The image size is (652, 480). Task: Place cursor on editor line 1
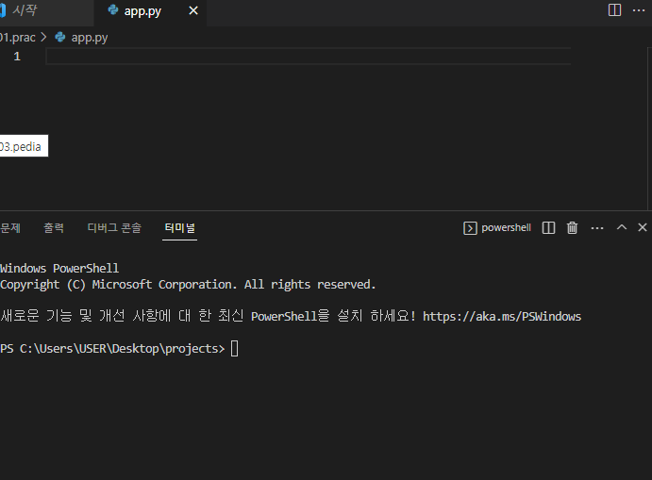coord(308,56)
